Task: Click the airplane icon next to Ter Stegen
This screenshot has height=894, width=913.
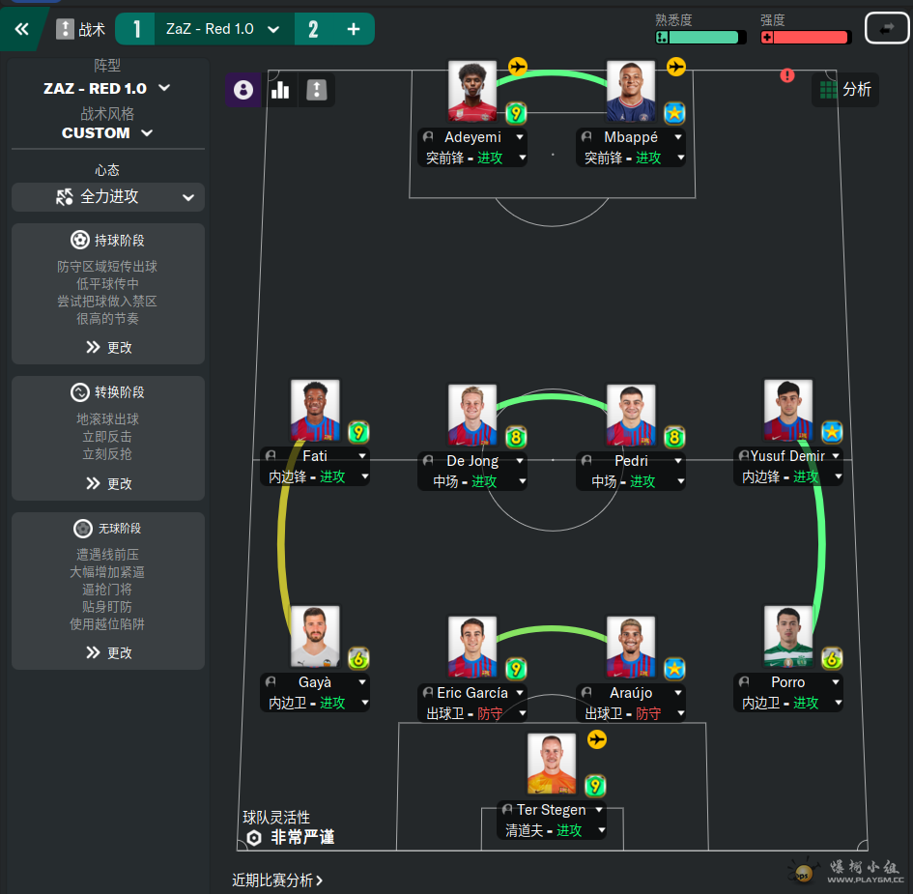Action: click(x=597, y=739)
